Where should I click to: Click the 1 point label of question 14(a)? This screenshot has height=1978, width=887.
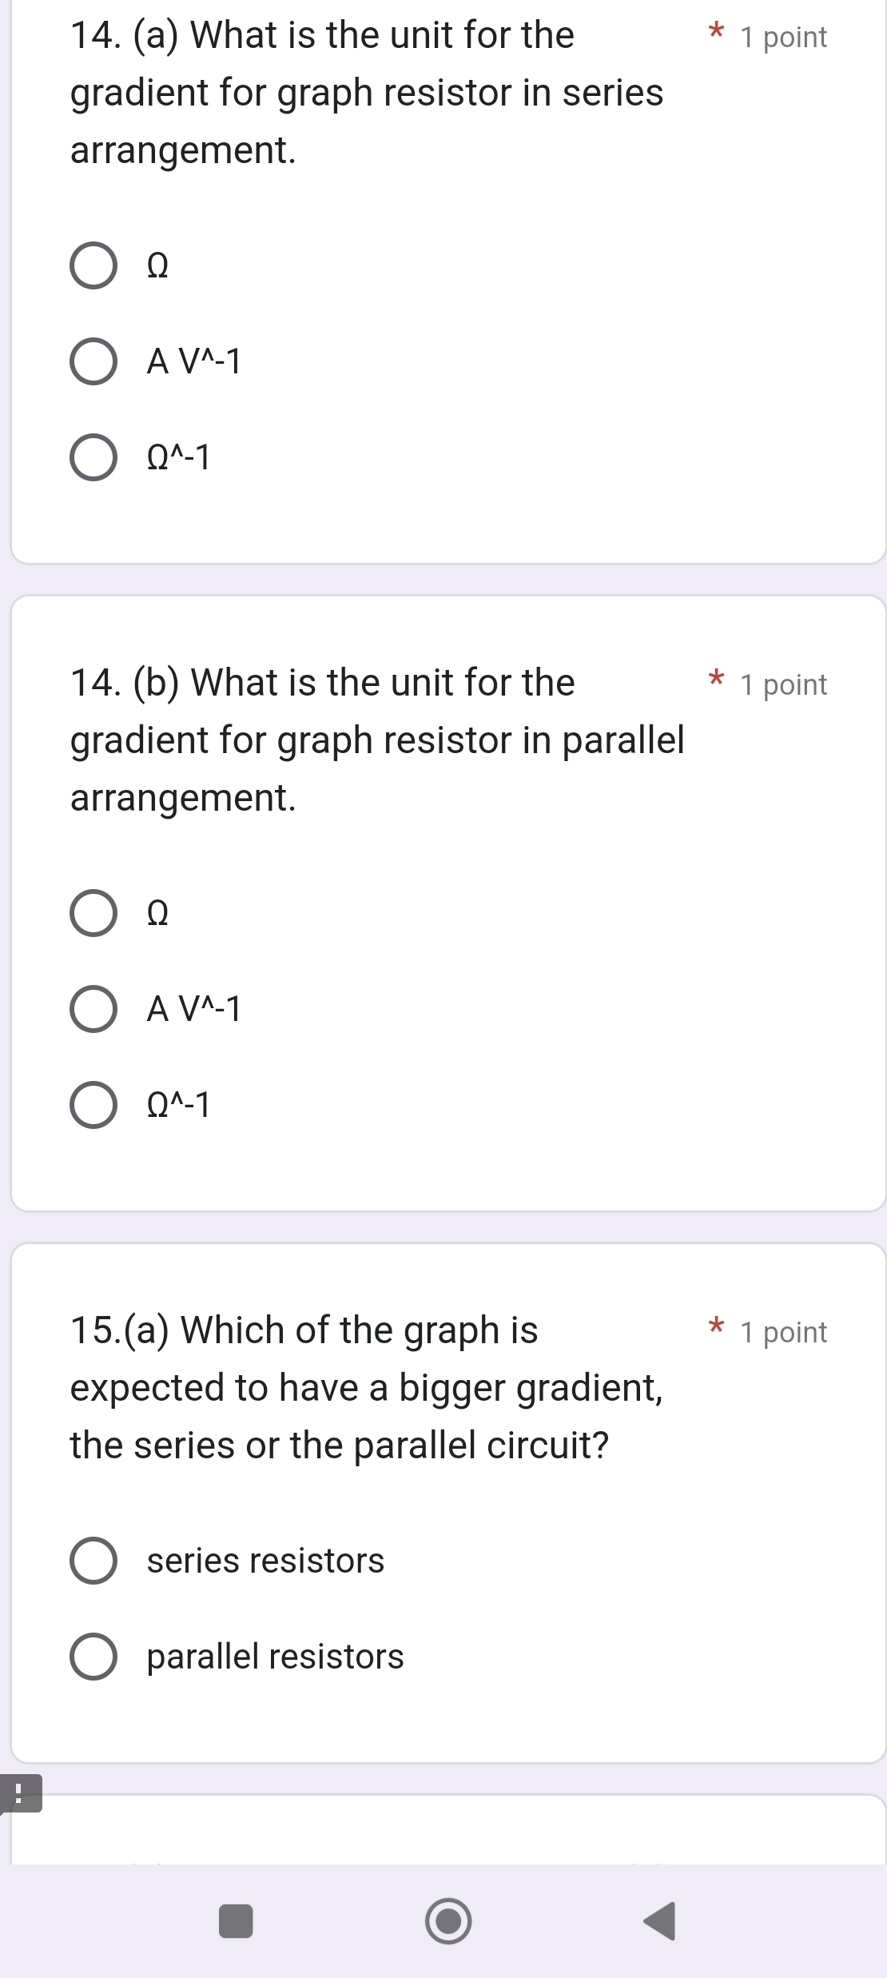point(783,38)
